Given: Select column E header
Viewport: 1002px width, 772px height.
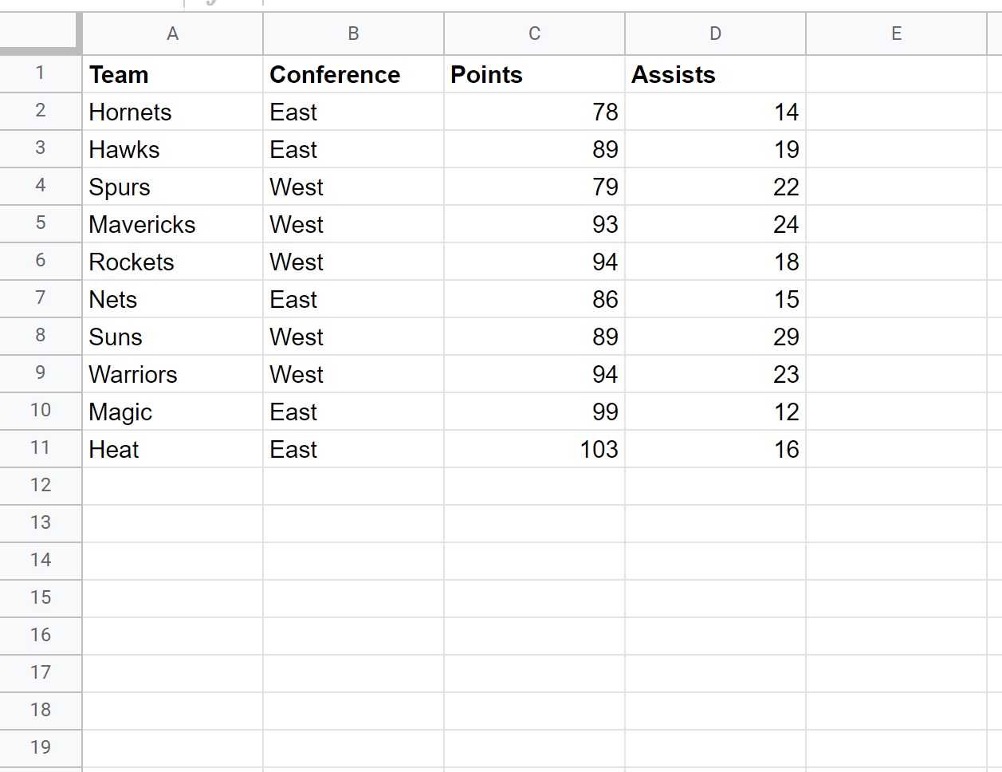Looking at the screenshot, I should 896,33.
